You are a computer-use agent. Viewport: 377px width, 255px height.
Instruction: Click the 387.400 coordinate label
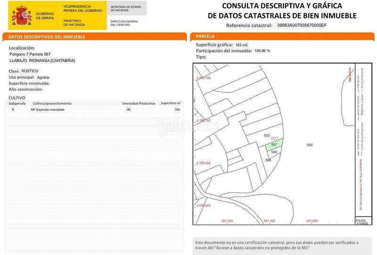click(227, 221)
